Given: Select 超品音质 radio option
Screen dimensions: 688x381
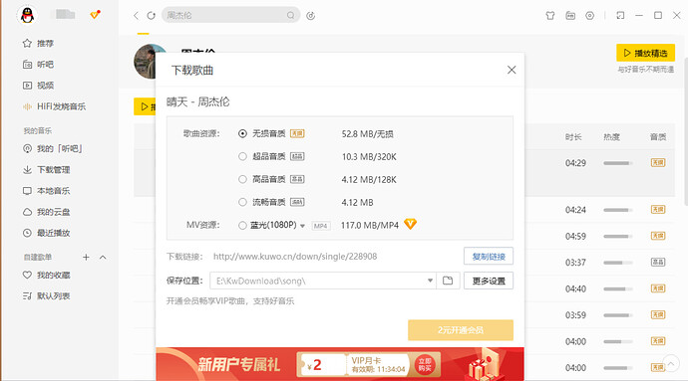Looking at the screenshot, I should click(x=242, y=156).
